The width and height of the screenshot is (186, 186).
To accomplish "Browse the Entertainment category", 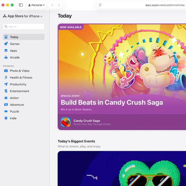I will pyautogui.click(x=24, y=91).
